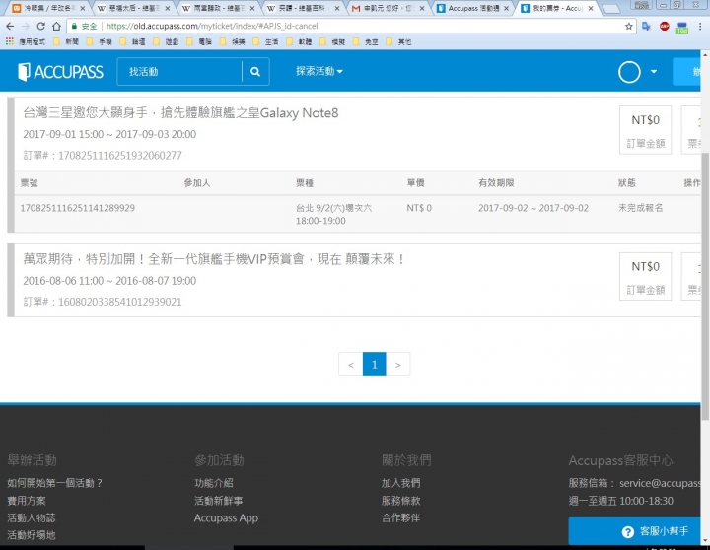Open the 其他 bookmark folder
Screen dimensions: 710x550
(399, 41)
